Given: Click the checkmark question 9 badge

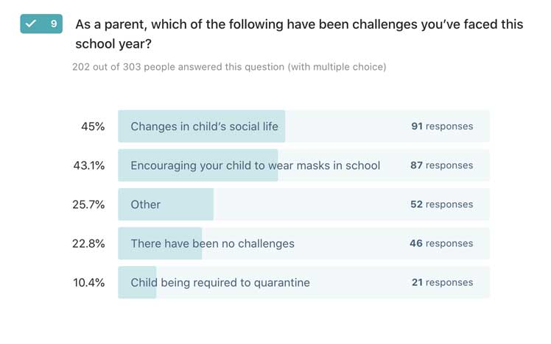Looking at the screenshot, I should pyautogui.click(x=41, y=24).
